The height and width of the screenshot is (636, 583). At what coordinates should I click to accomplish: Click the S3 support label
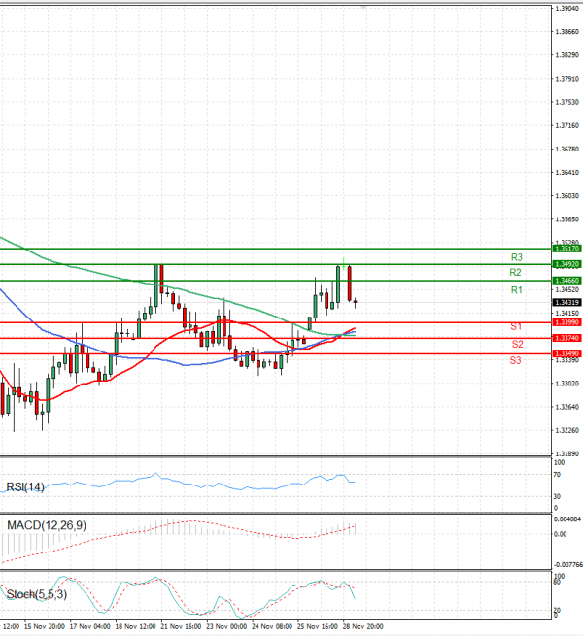515,360
